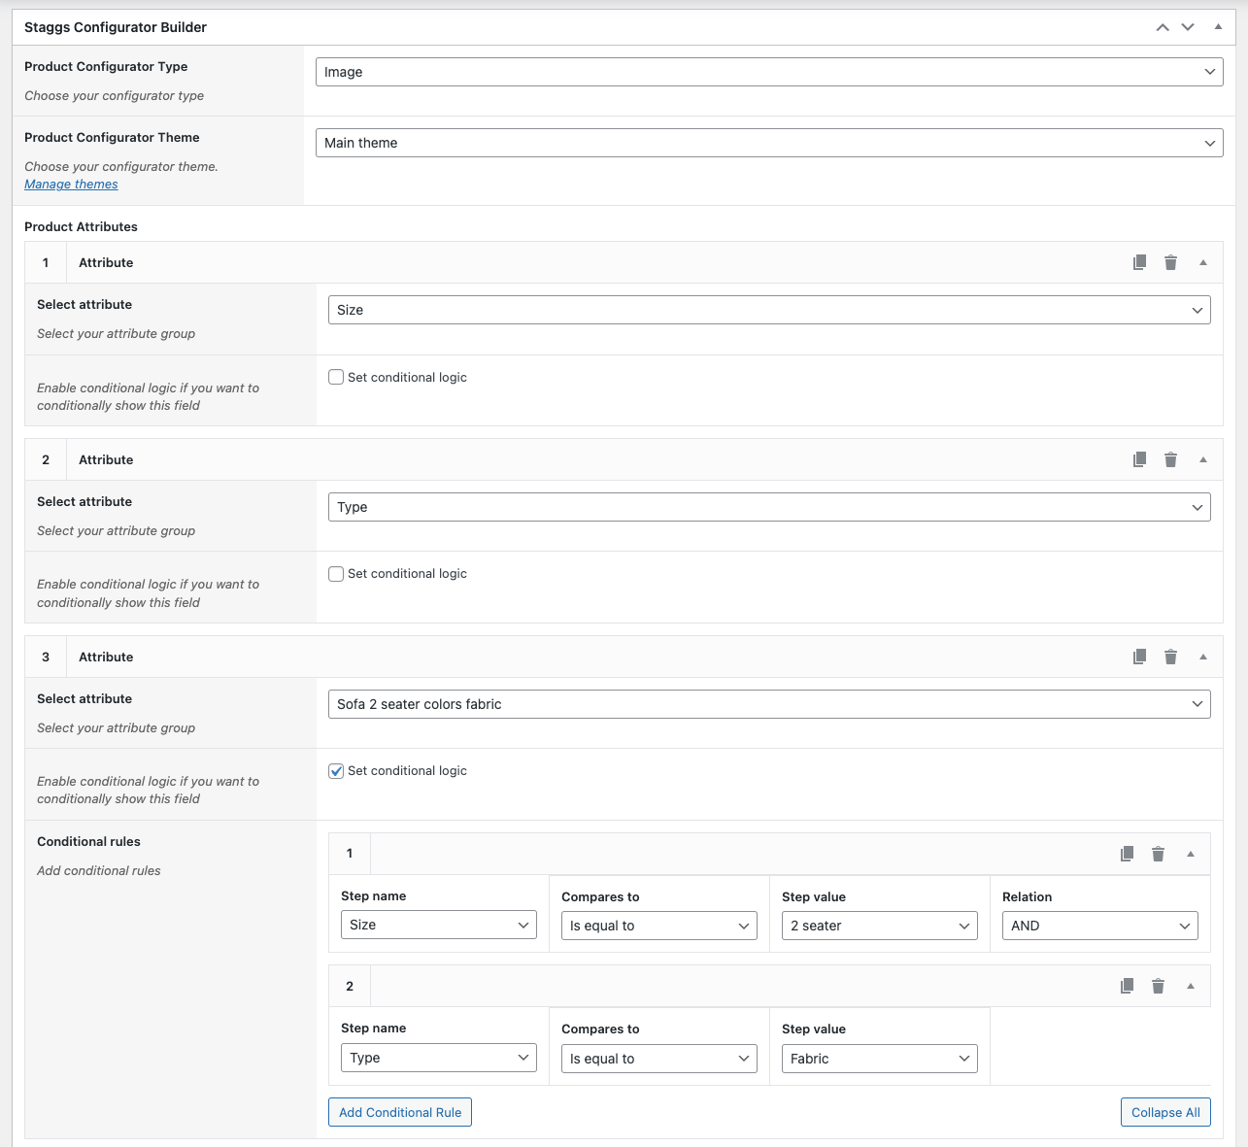The image size is (1248, 1147).
Task: Open the Manage themes link
Action: 70,184
